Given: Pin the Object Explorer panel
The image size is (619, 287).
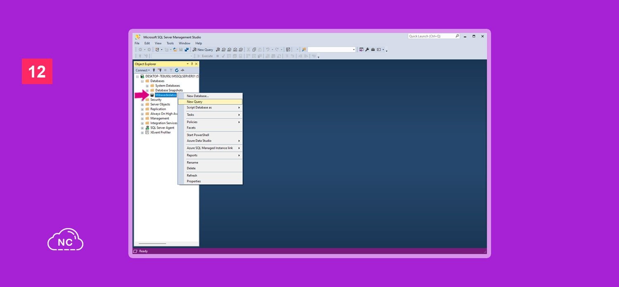Looking at the screenshot, I should click(x=192, y=64).
